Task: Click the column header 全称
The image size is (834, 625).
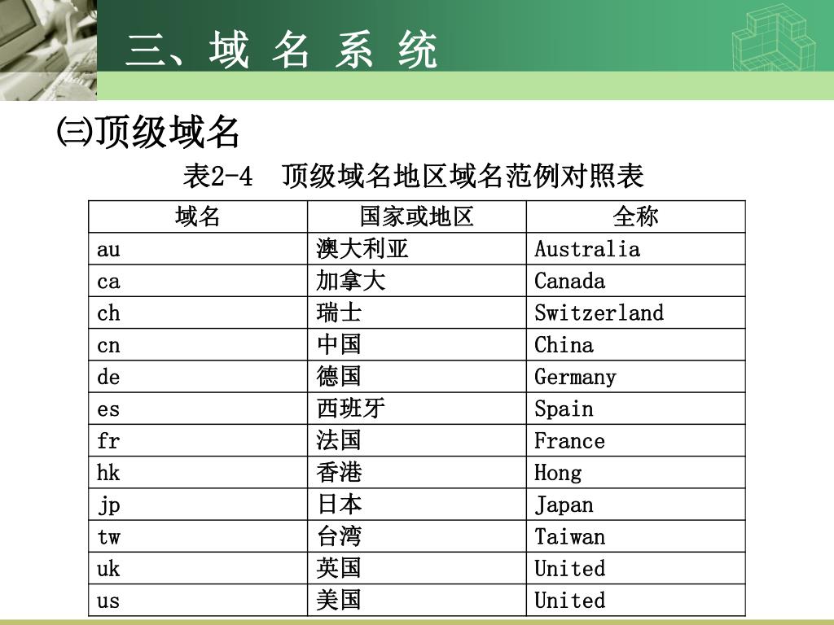Action: [x=635, y=216]
